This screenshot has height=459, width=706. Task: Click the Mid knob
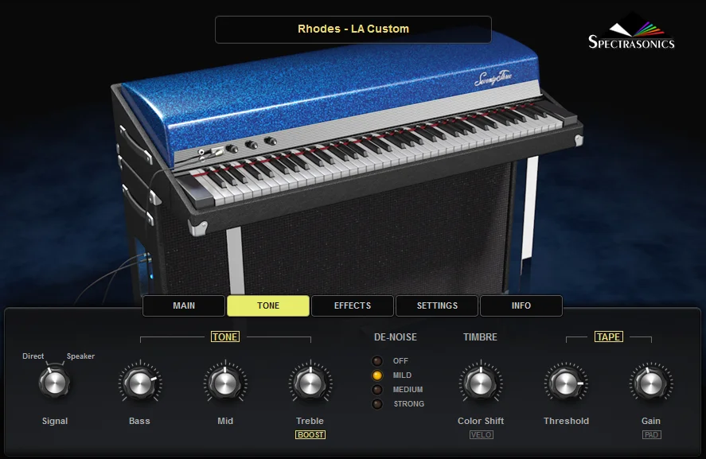224,383
